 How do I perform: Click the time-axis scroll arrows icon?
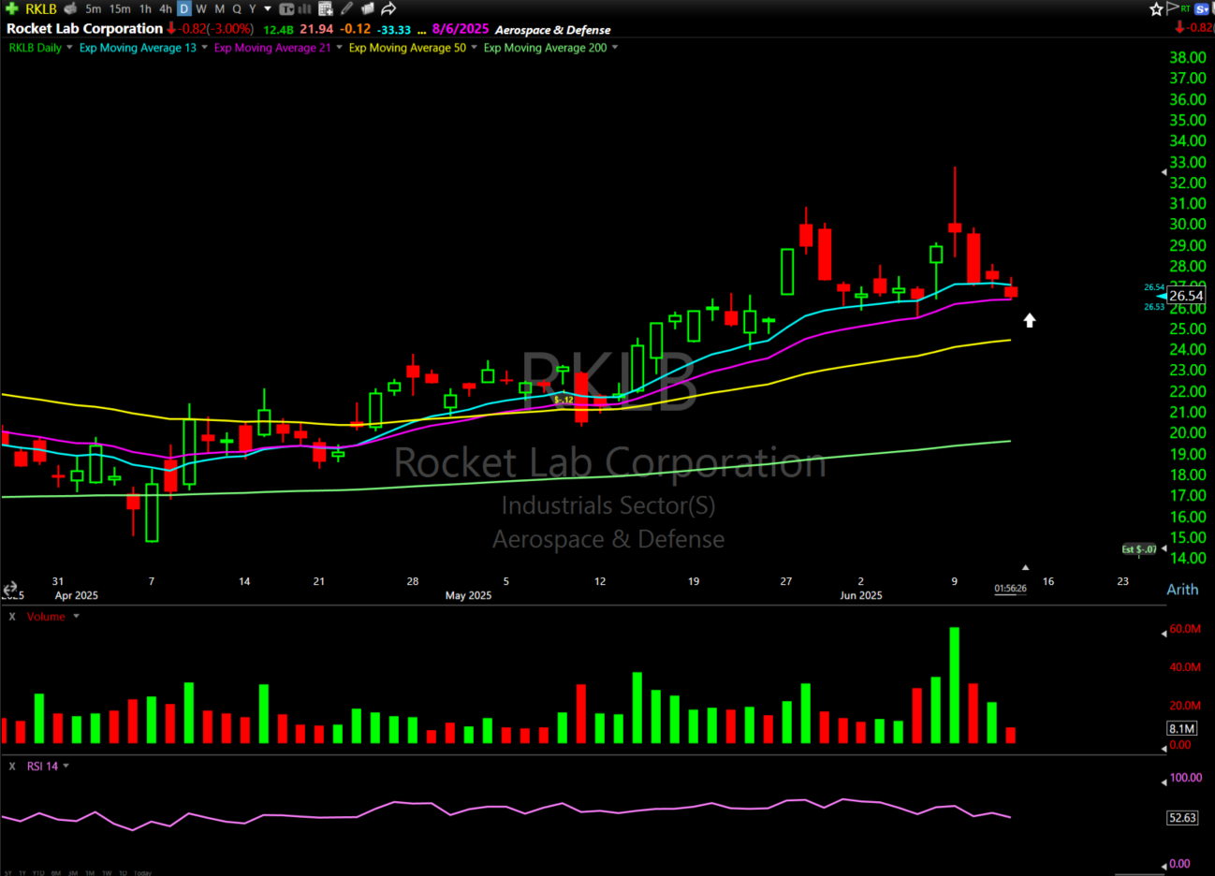point(10,589)
